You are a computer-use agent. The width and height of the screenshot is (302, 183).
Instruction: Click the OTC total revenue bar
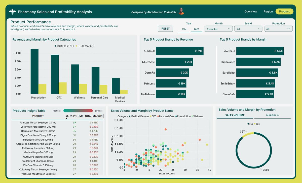coord(55,74)
